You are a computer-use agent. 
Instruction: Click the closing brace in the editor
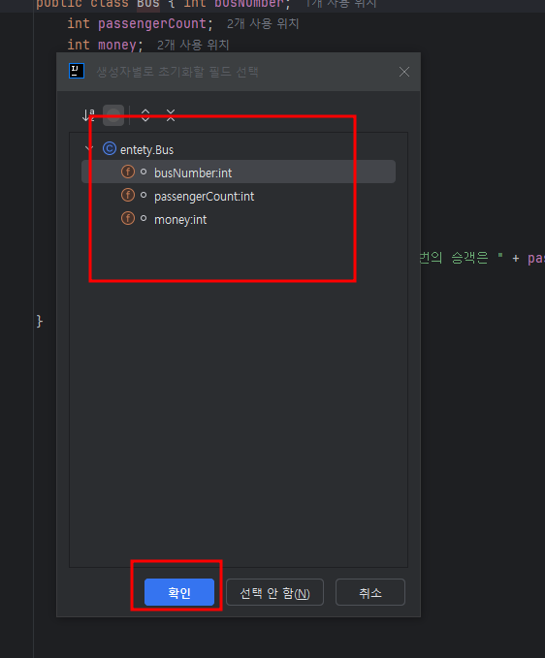pos(40,321)
